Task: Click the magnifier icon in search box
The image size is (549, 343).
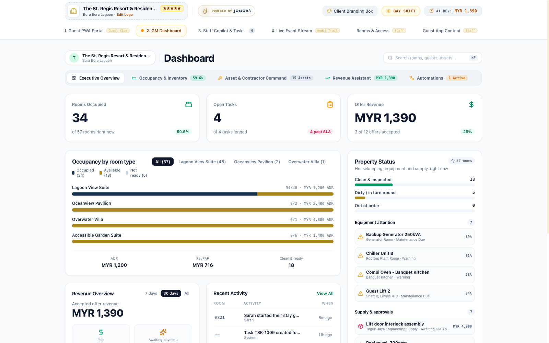Action: [x=390, y=58]
